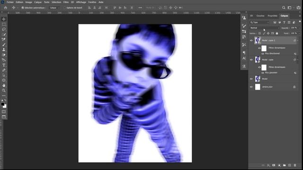Viewport: 303px width, 170px height.
Task: Open the Adjustments sliders panel icon
Action: coord(244,31)
